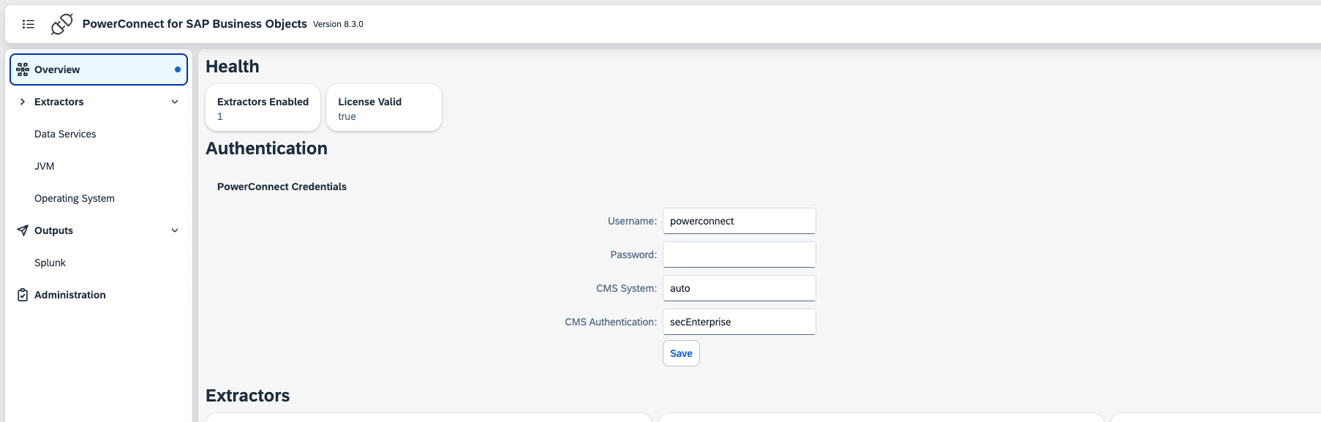Viewport: 1321px width, 422px height.
Task: Click the Outputs paper plane icon
Action: pyautogui.click(x=23, y=230)
